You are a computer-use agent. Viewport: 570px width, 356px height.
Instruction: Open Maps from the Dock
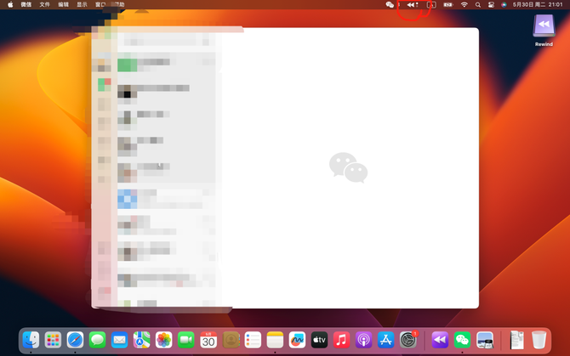pos(142,340)
